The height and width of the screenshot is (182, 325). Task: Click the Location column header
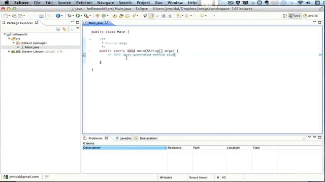[239, 148]
